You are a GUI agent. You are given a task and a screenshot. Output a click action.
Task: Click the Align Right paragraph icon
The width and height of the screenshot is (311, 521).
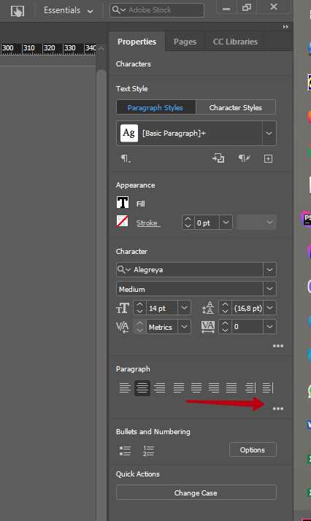tap(160, 387)
